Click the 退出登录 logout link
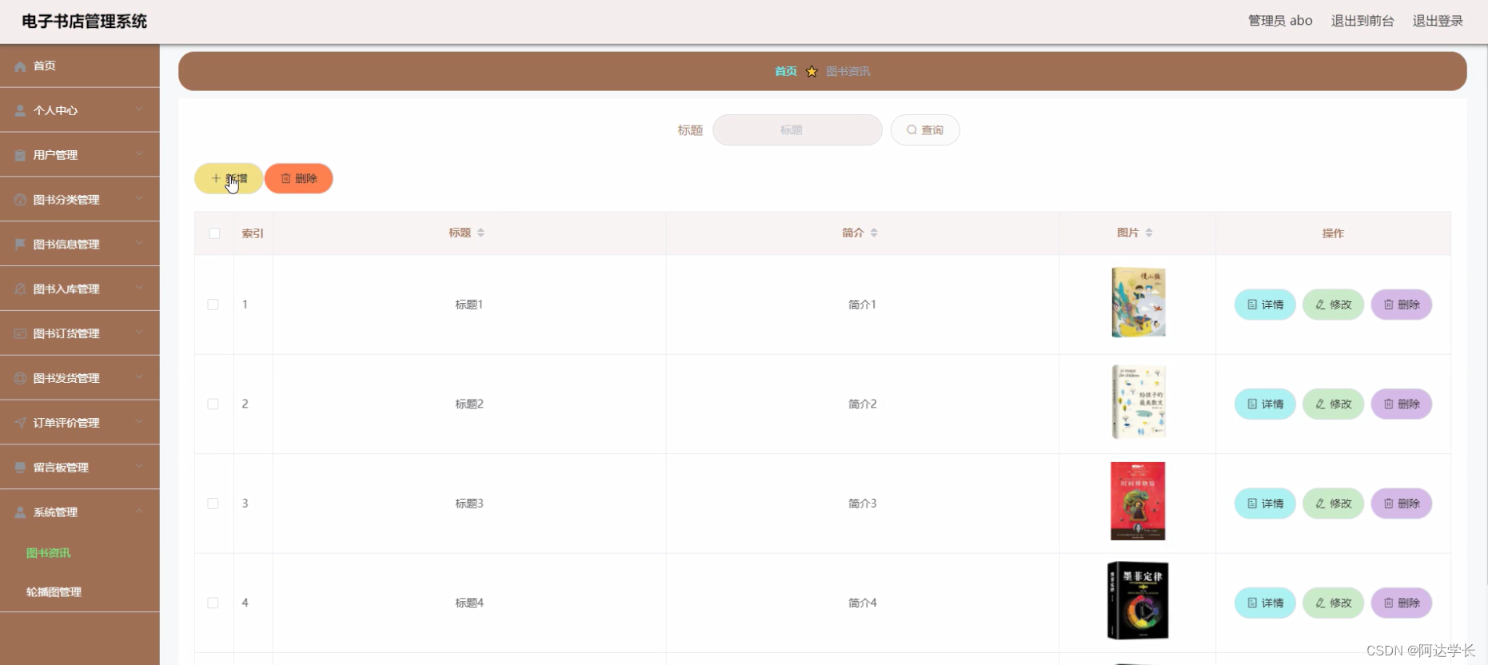1488x665 pixels. [1438, 21]
